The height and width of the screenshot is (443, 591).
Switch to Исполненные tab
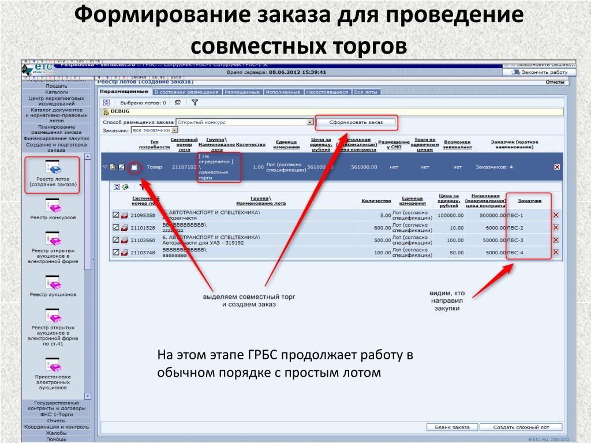pos(283,92)
